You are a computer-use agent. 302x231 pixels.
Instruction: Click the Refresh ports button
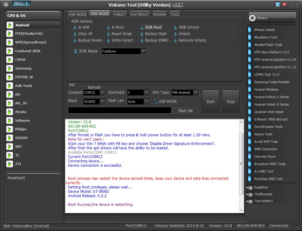(94, 87)
